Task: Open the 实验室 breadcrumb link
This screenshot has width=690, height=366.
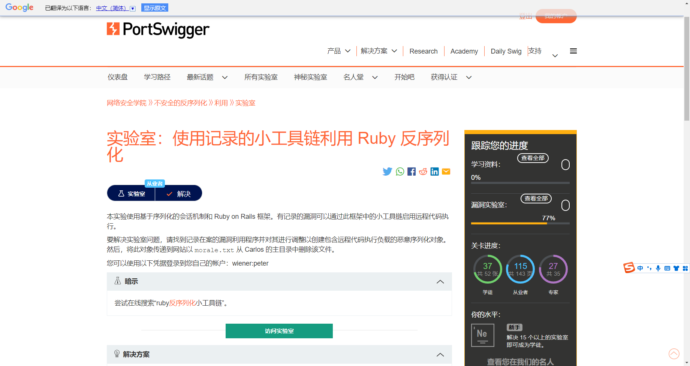Action: (x=245, y=103)
